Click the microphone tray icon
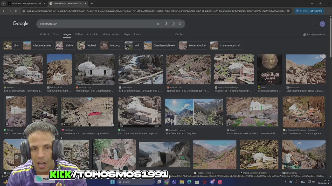Image resolution: width=332 pixels, height=186 pixels. pyautogui.click(x=296, y=182)
